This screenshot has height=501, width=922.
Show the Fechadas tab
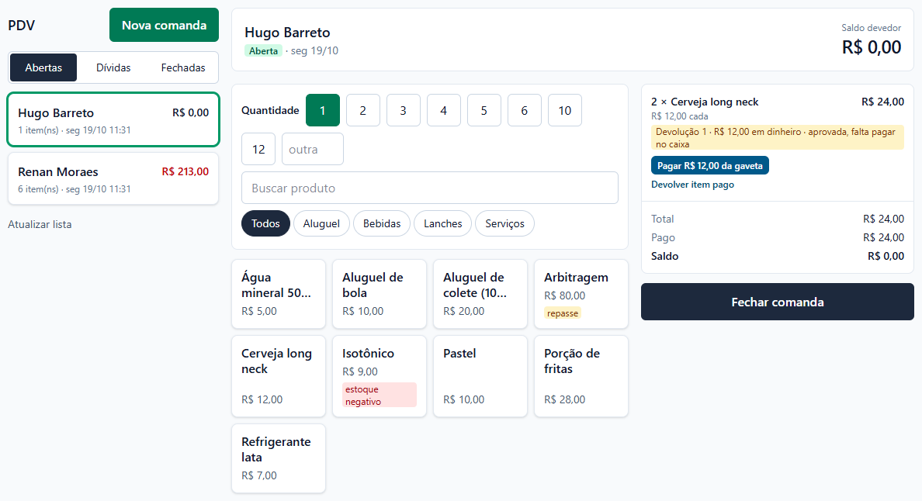point(183,67)
